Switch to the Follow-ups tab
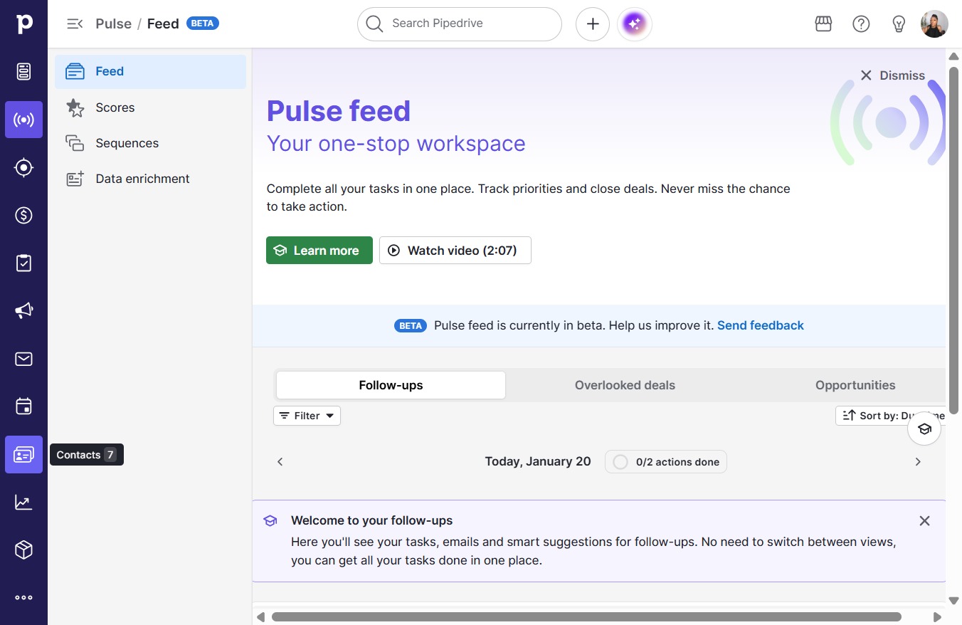The height and width of the screenshot is (625, 962). [x=391, y=385]
